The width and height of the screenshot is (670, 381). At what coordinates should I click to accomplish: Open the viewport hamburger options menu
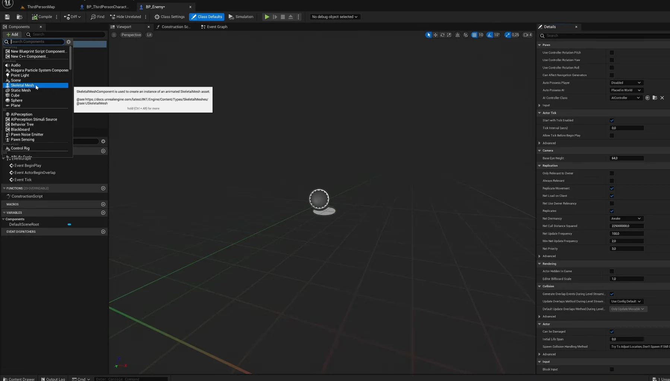pyautogui.click(x=114, y=35)
